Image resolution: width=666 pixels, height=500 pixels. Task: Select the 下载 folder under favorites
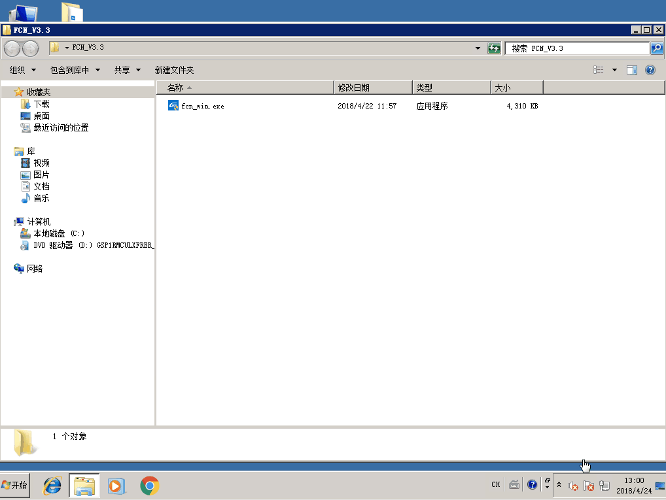[41, 104]
